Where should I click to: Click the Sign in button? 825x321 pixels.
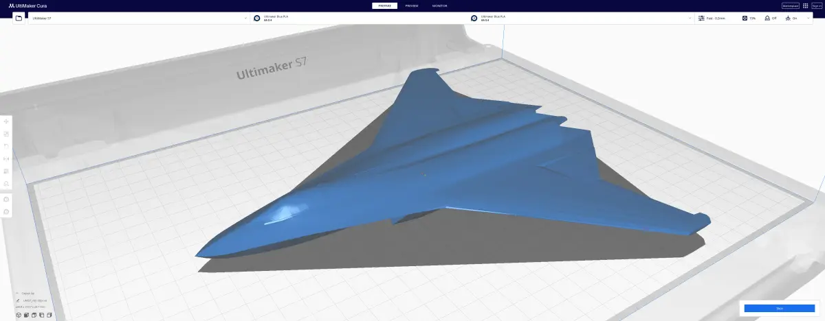click(817, 5)
